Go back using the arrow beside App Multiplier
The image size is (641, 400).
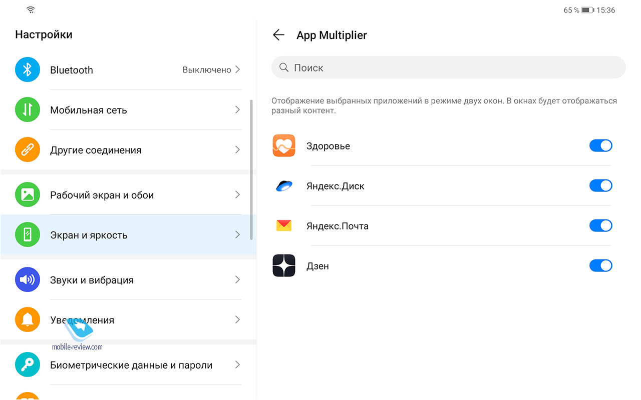click(x=278, y=34)
